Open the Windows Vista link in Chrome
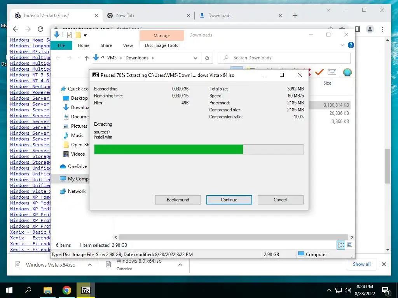Screen dimensions: 398x298 coord(30,191)
